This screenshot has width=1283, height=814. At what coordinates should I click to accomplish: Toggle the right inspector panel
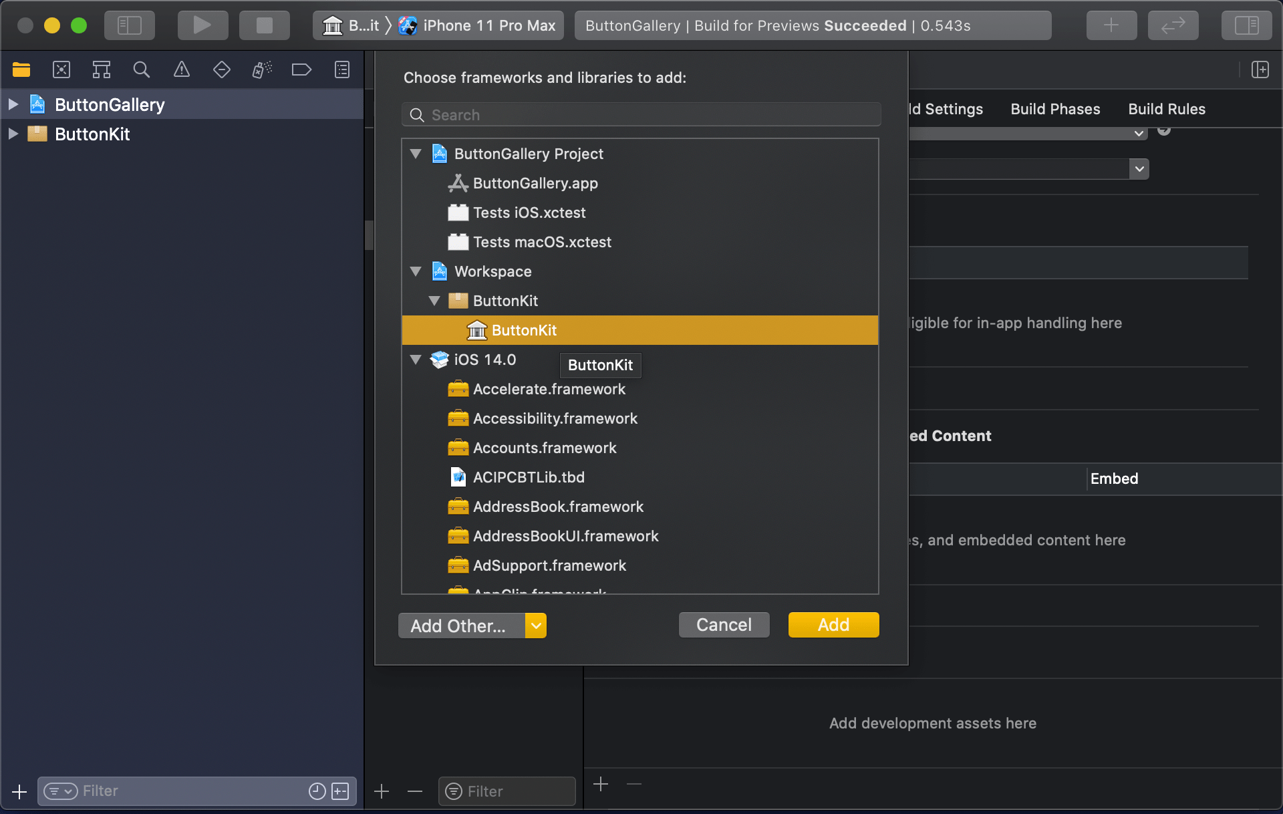1246,25
